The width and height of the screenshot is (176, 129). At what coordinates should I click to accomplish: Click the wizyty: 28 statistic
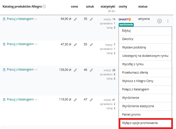[109, 70]
